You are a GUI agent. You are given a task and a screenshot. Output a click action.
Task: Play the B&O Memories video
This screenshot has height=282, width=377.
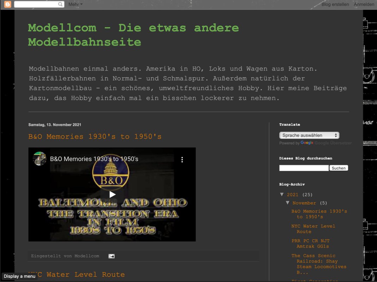pos(112,194)
